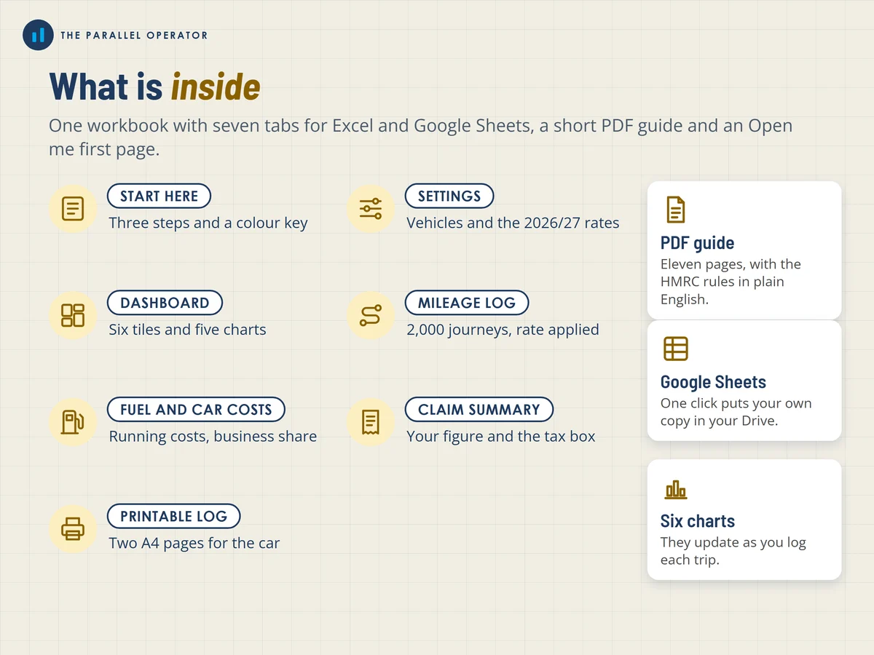Click "They update as you log each trip" description

click(x=733, y=551)
